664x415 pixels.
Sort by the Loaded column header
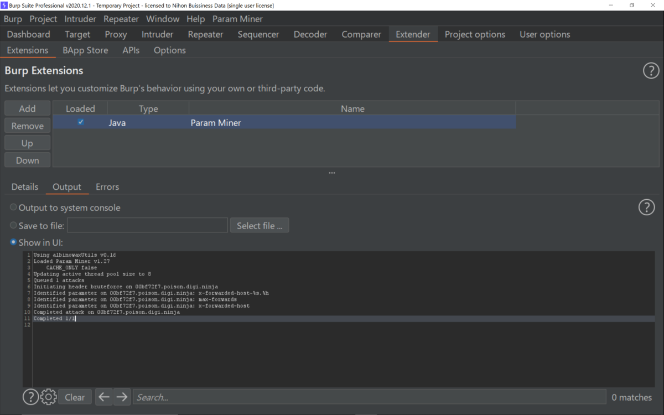(80, 108)
